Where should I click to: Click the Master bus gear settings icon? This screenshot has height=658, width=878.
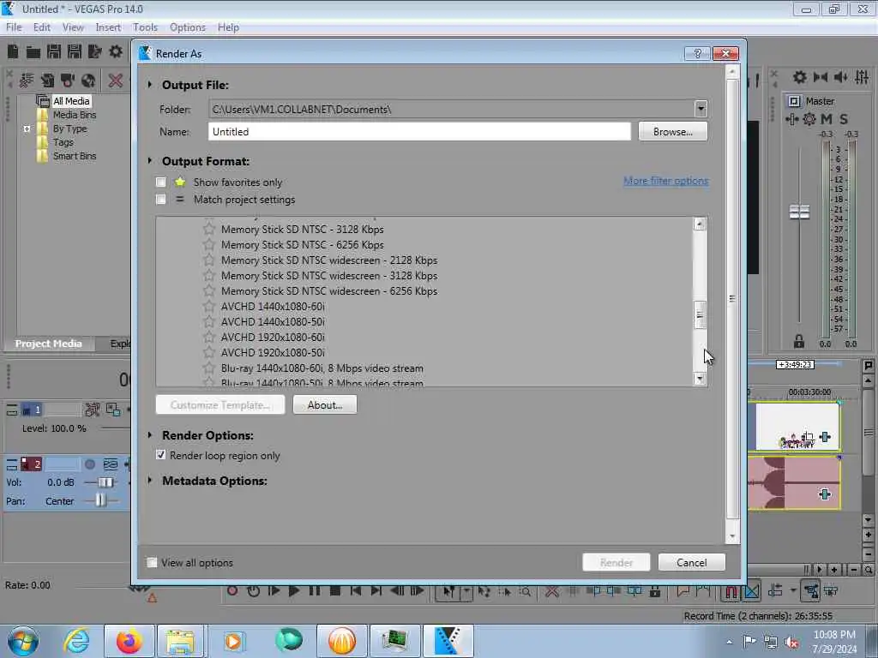point(809,118)
